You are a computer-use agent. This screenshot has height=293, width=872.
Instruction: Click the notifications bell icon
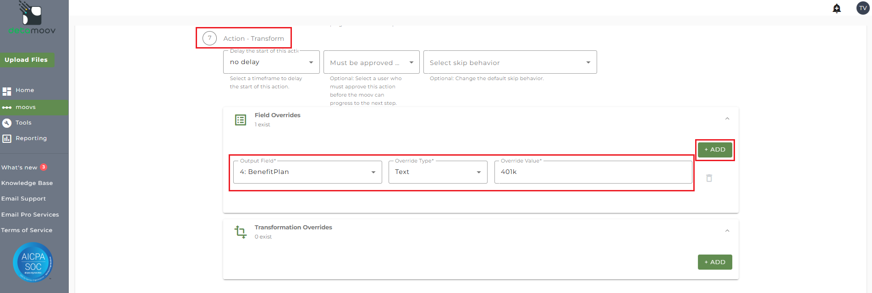[837, 8]
